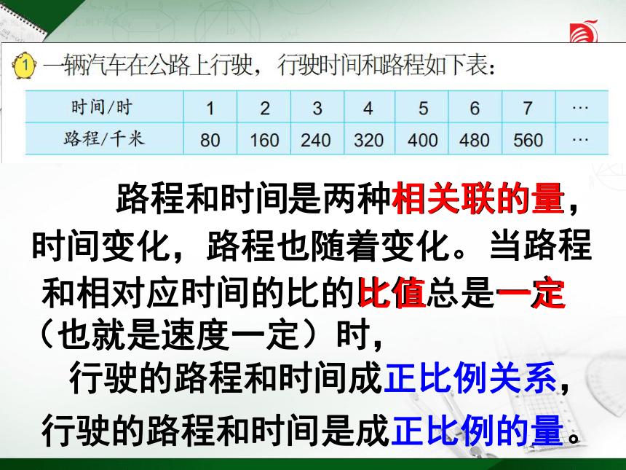Click the text '时间变化，路程也随着变化'
The width and height of the screenshot is (626, 470).
click(x=241, y=246)
